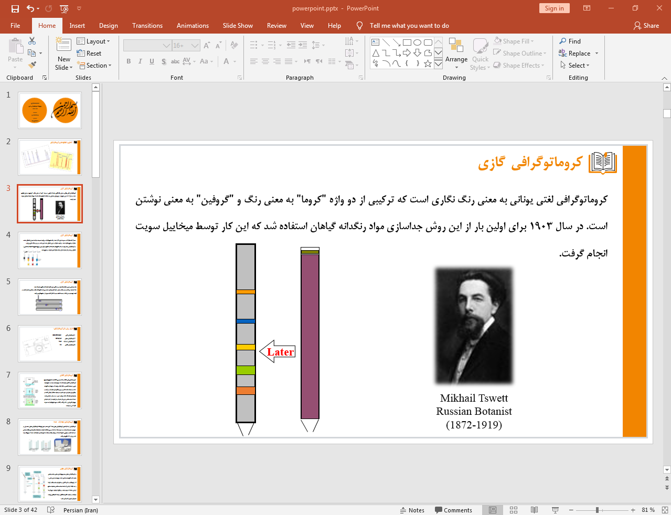Click the Share button

(x=646, y=26)
